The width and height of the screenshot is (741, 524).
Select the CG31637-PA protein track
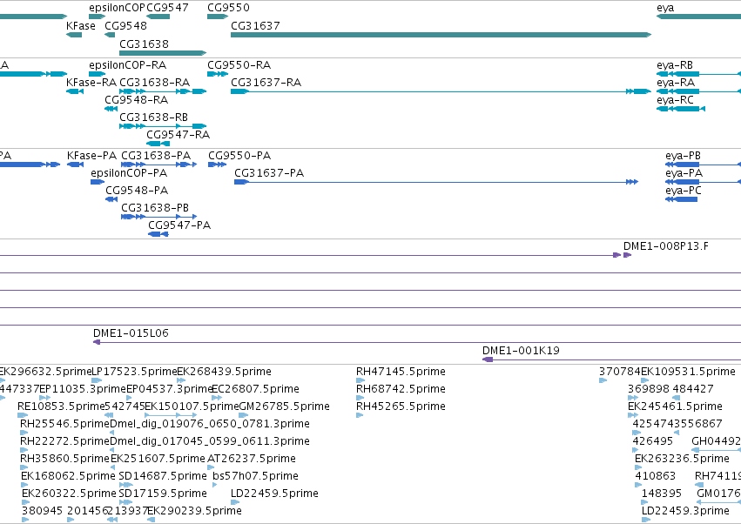click(436, 182)
